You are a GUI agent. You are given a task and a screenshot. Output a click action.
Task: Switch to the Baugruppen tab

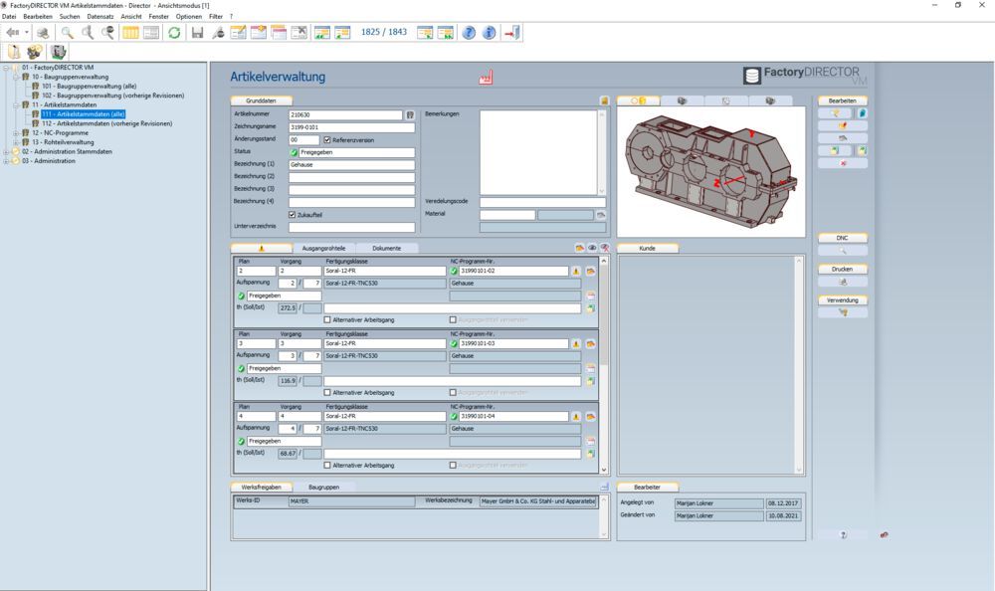click(323, 487)
